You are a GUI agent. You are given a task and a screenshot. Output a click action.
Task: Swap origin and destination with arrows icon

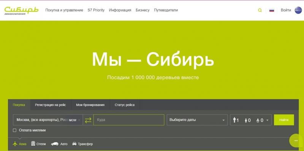click(88, 120)
